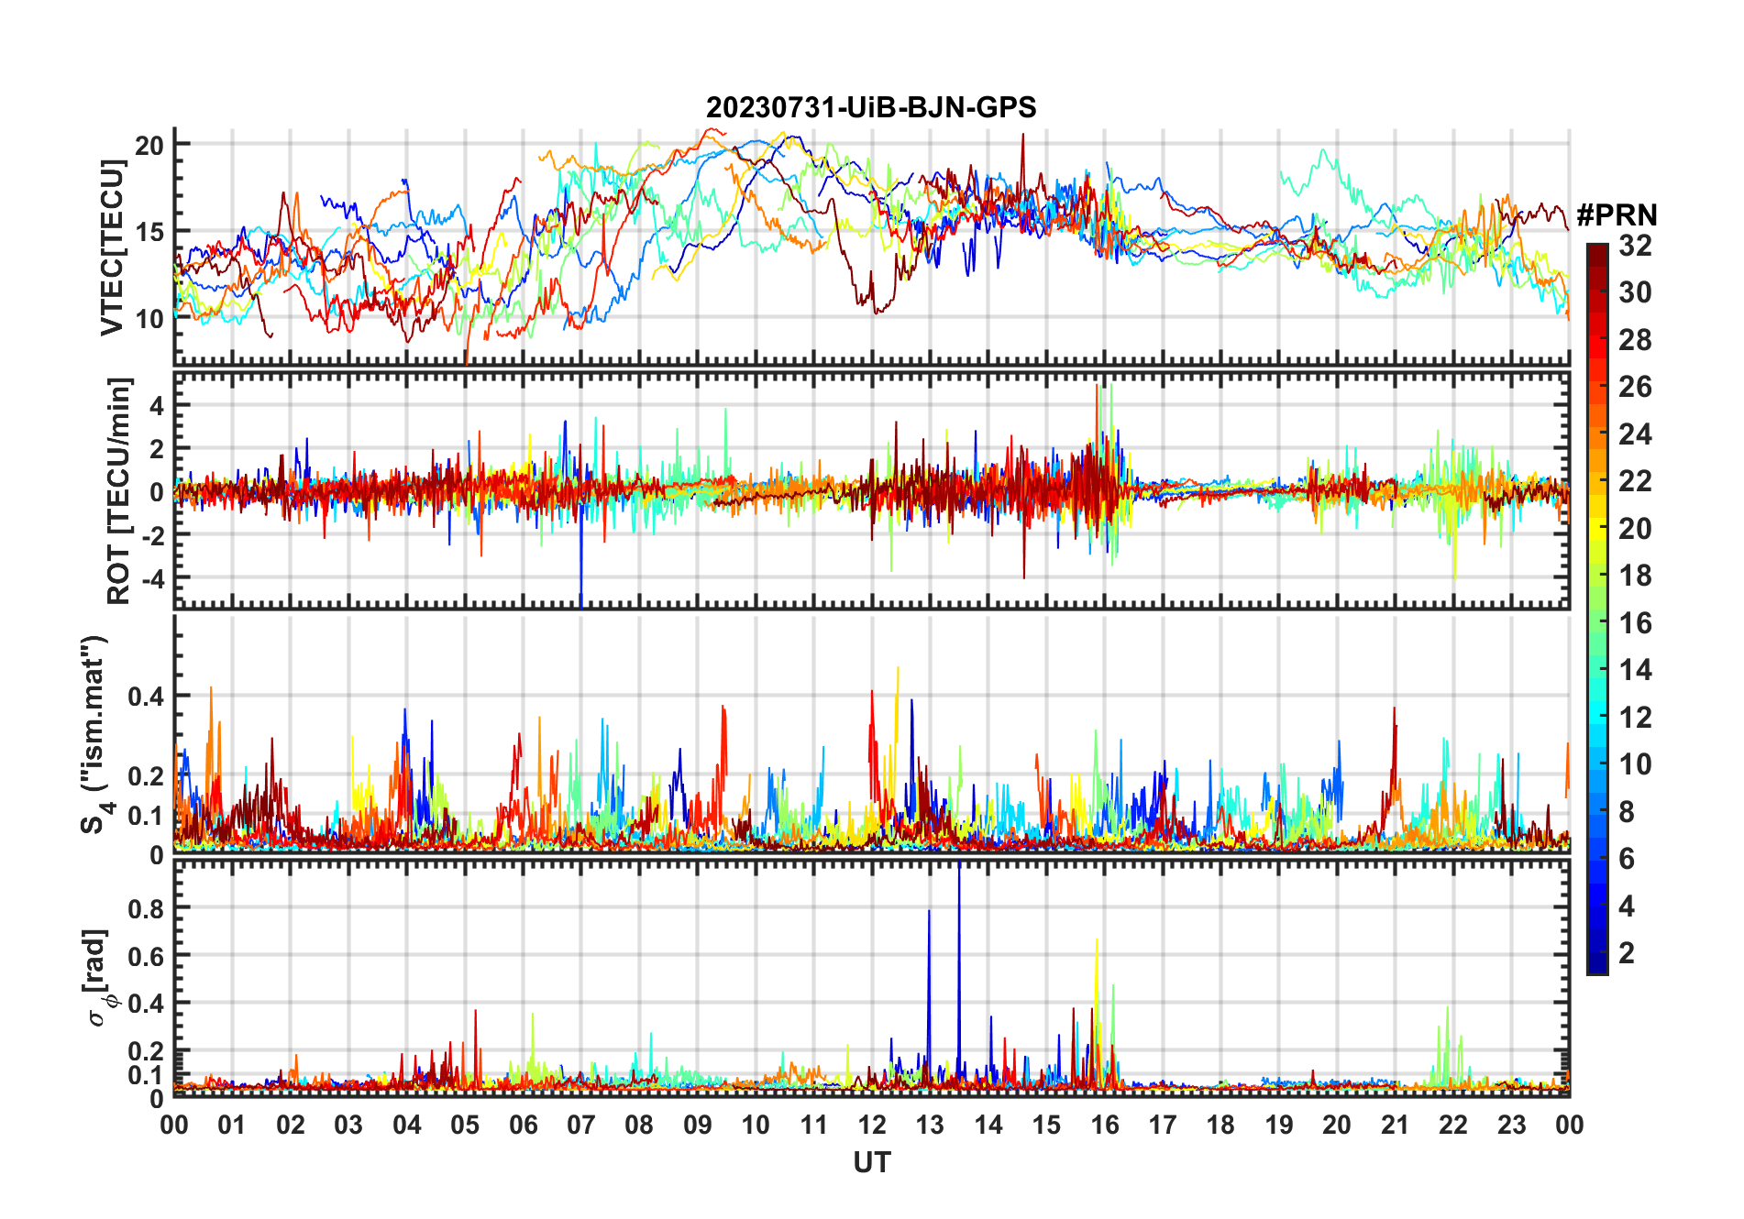Click x-axis tick label 18
Viewport: 1744px width, 1219px height.
(1220, 1125)
